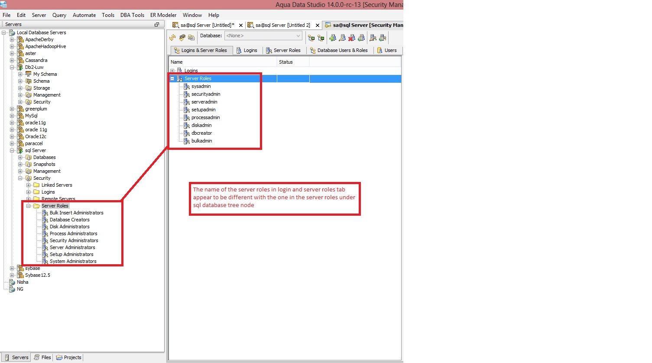Select the Snapshots folder under sql Server
Screen dimensions: 652x363
pyautogui.click(x=44, y=164)
